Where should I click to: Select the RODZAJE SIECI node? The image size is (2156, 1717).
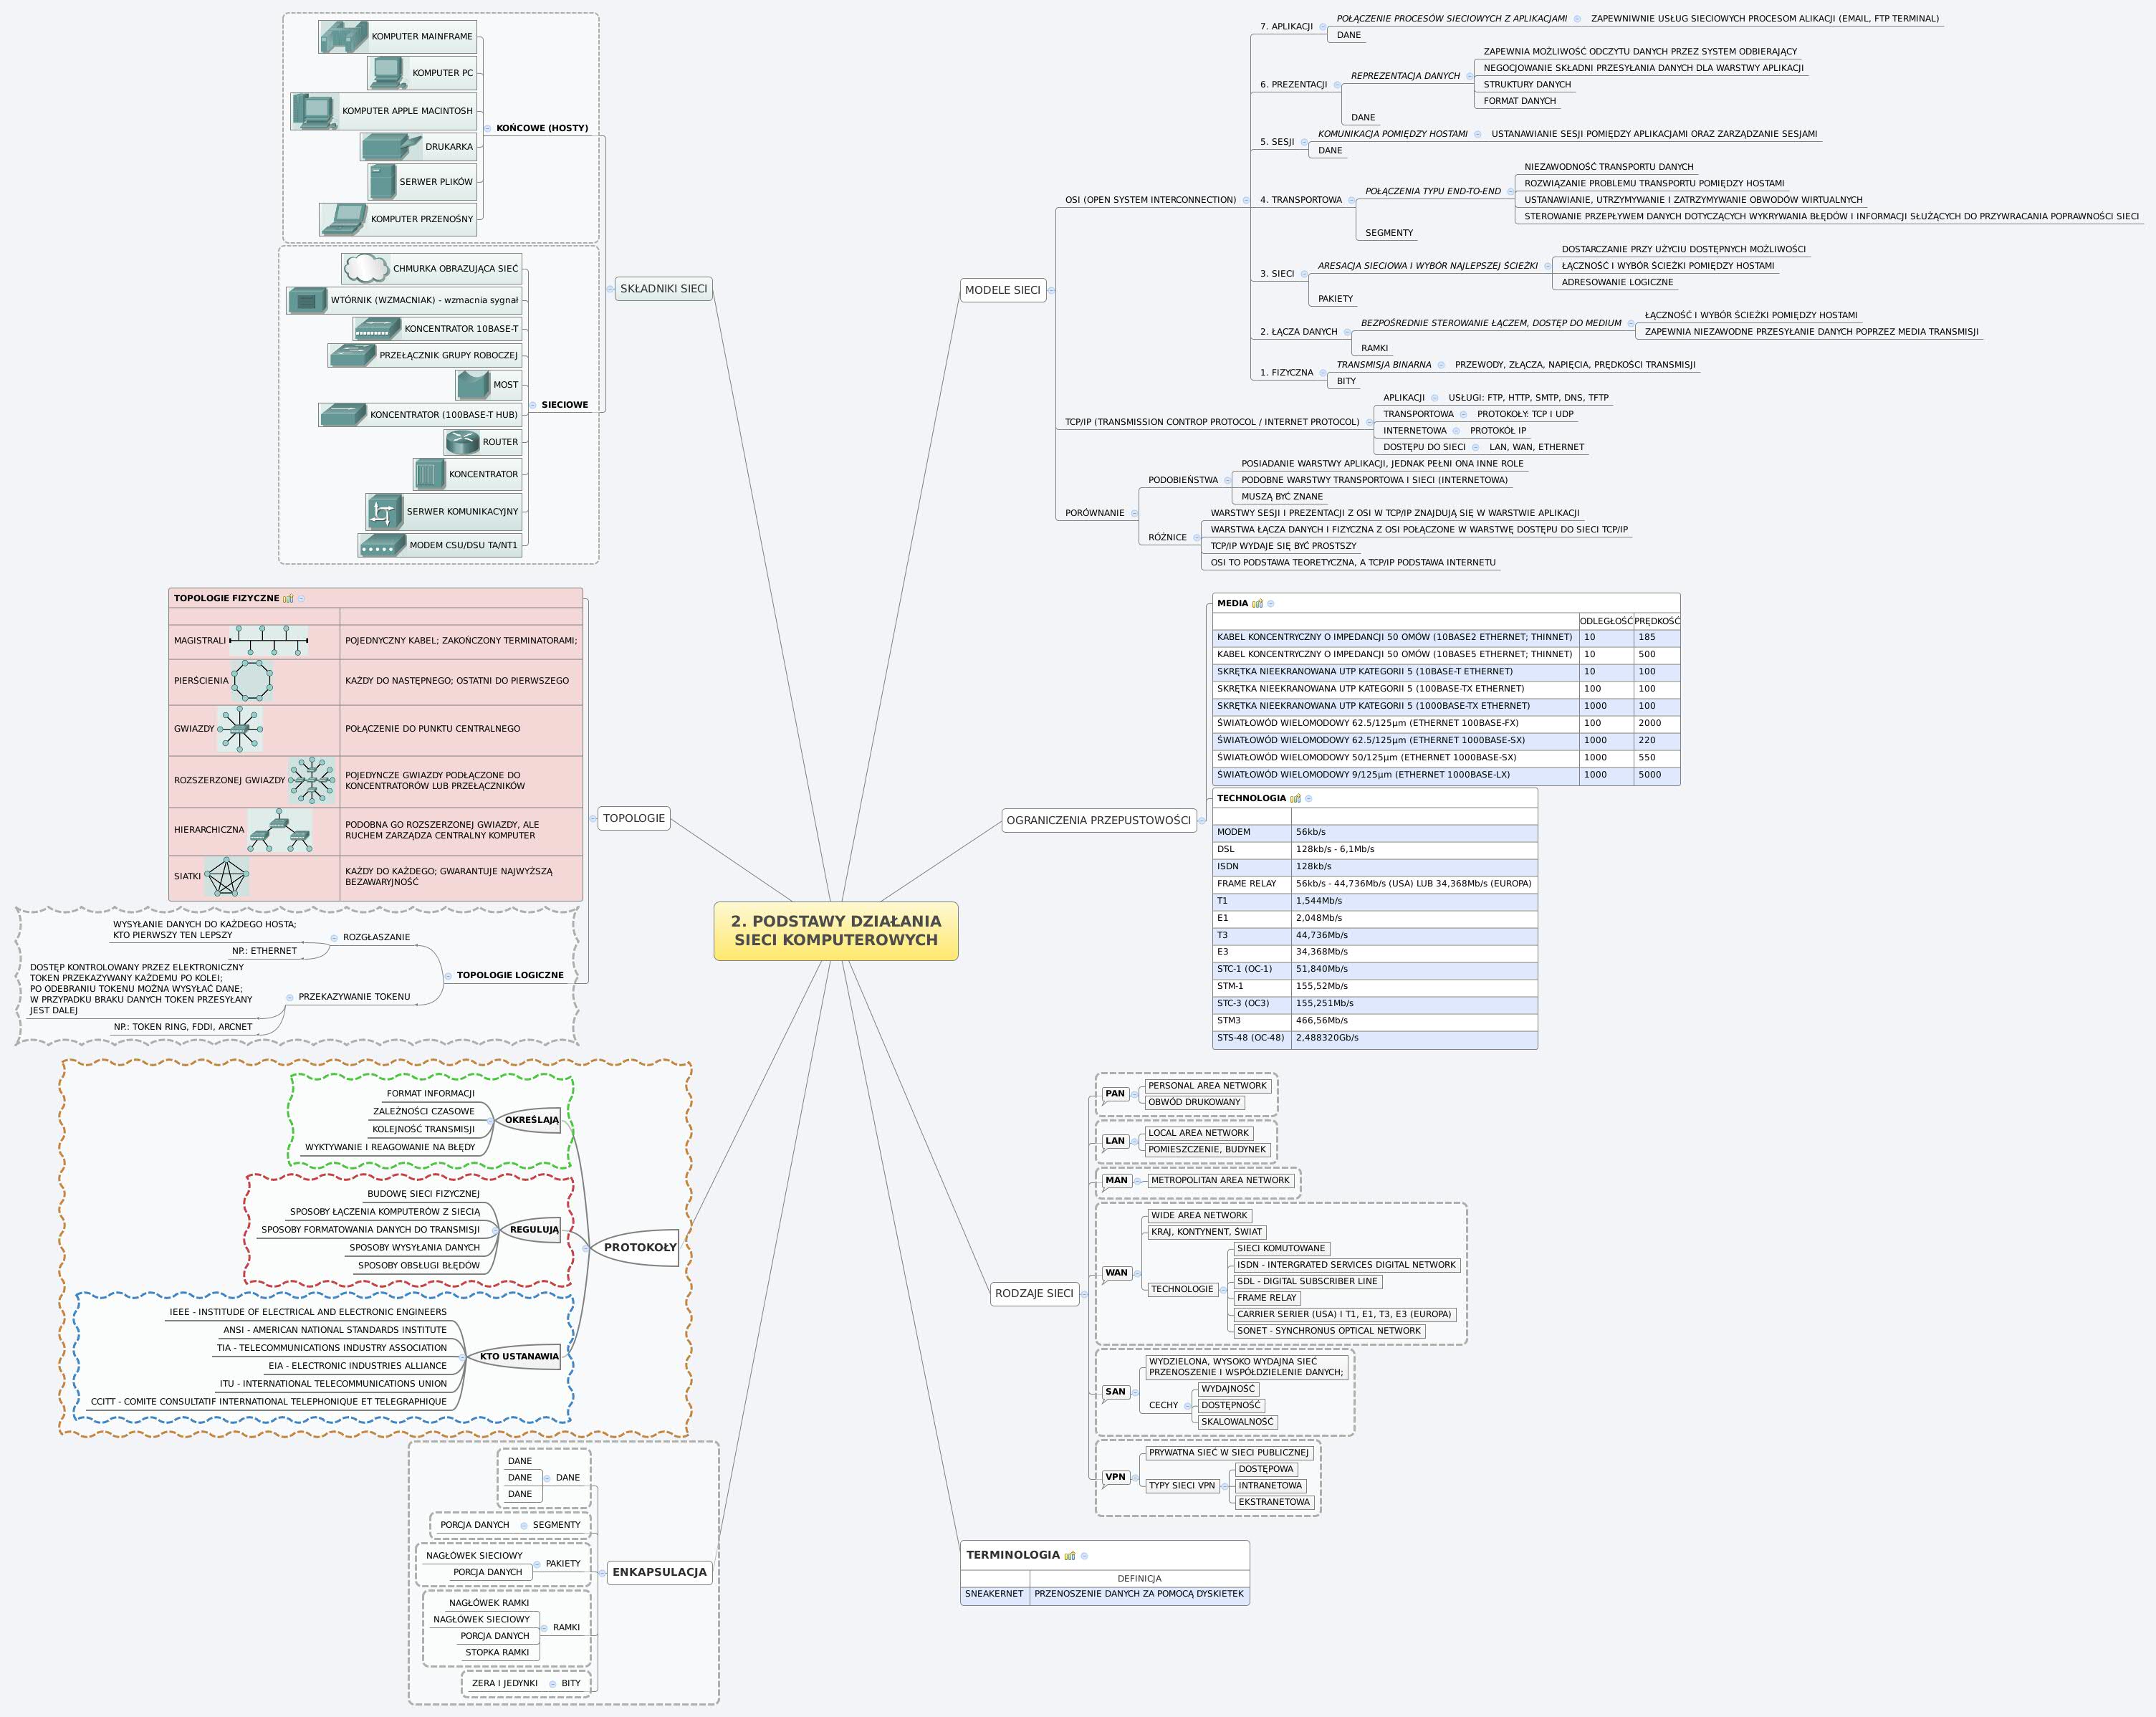[x=1035, y=1293]
